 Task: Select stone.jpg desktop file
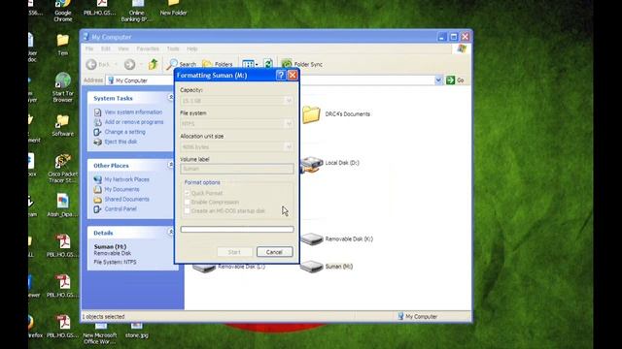tap(137, 331)
